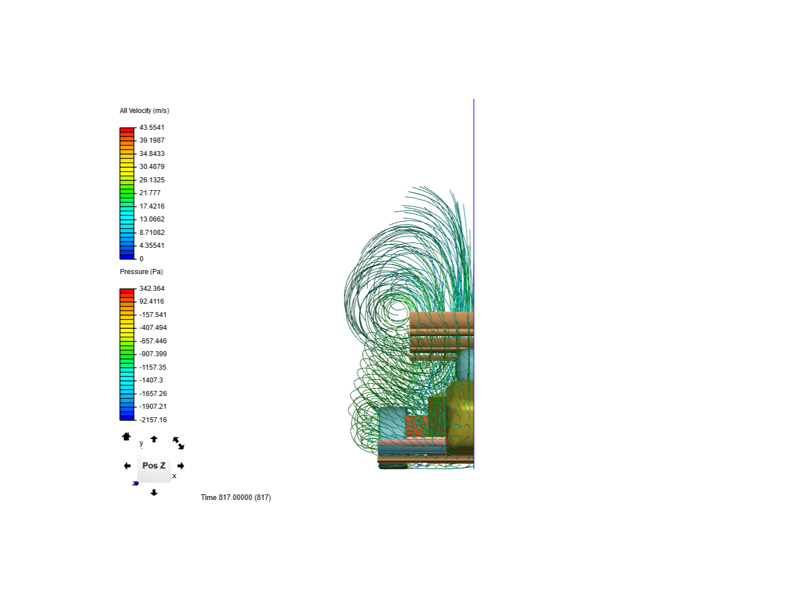This screenshot has height=604, width=805.
Task: Click the pressure maximum value 342.364
Action: [x=152, y=289]
